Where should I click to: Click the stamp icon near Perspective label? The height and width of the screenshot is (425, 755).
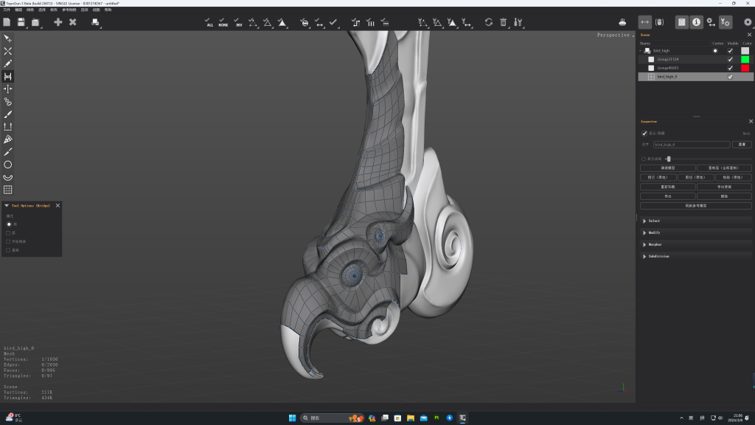(x=622, y=22)
